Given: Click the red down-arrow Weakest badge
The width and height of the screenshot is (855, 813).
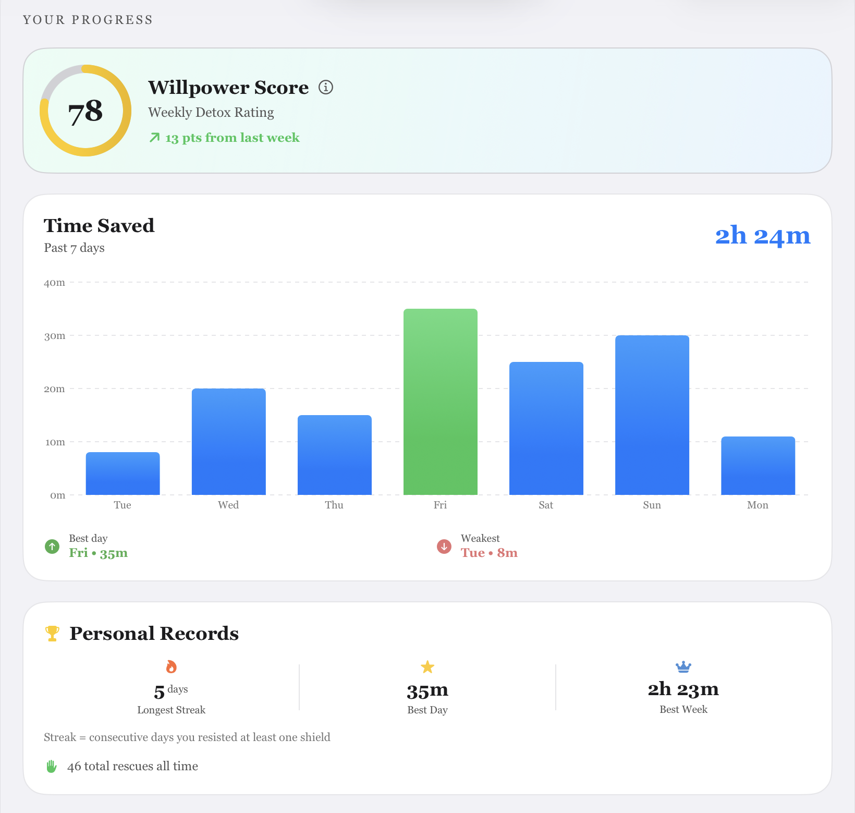Looking at the screenshot, I should [444, 547].
